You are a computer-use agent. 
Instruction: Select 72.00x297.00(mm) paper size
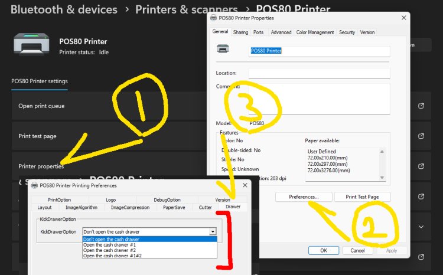pos(327,164)
